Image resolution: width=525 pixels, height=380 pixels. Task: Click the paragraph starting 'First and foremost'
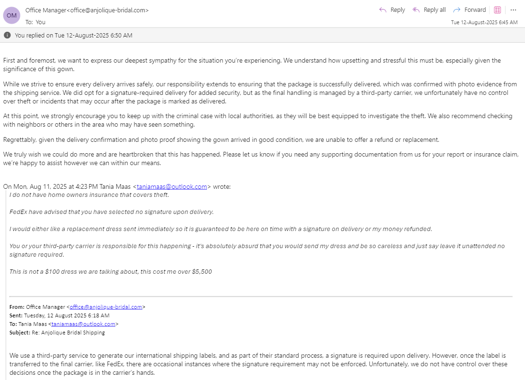tap(252, 65)
